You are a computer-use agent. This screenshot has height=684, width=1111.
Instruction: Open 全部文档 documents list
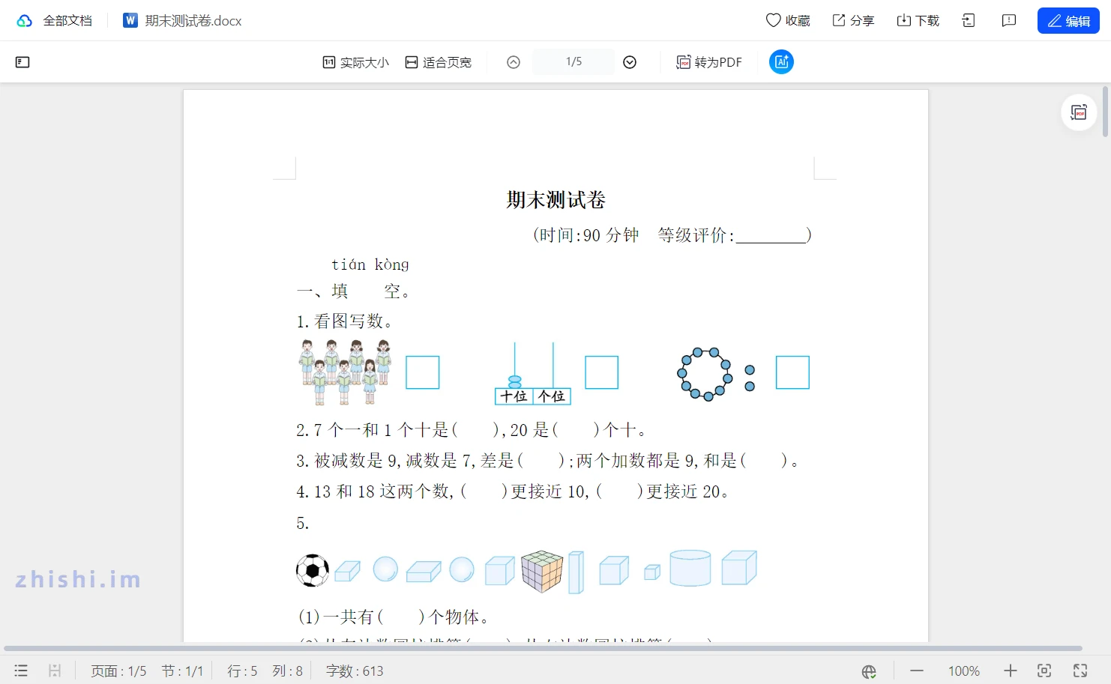[67, 21]
